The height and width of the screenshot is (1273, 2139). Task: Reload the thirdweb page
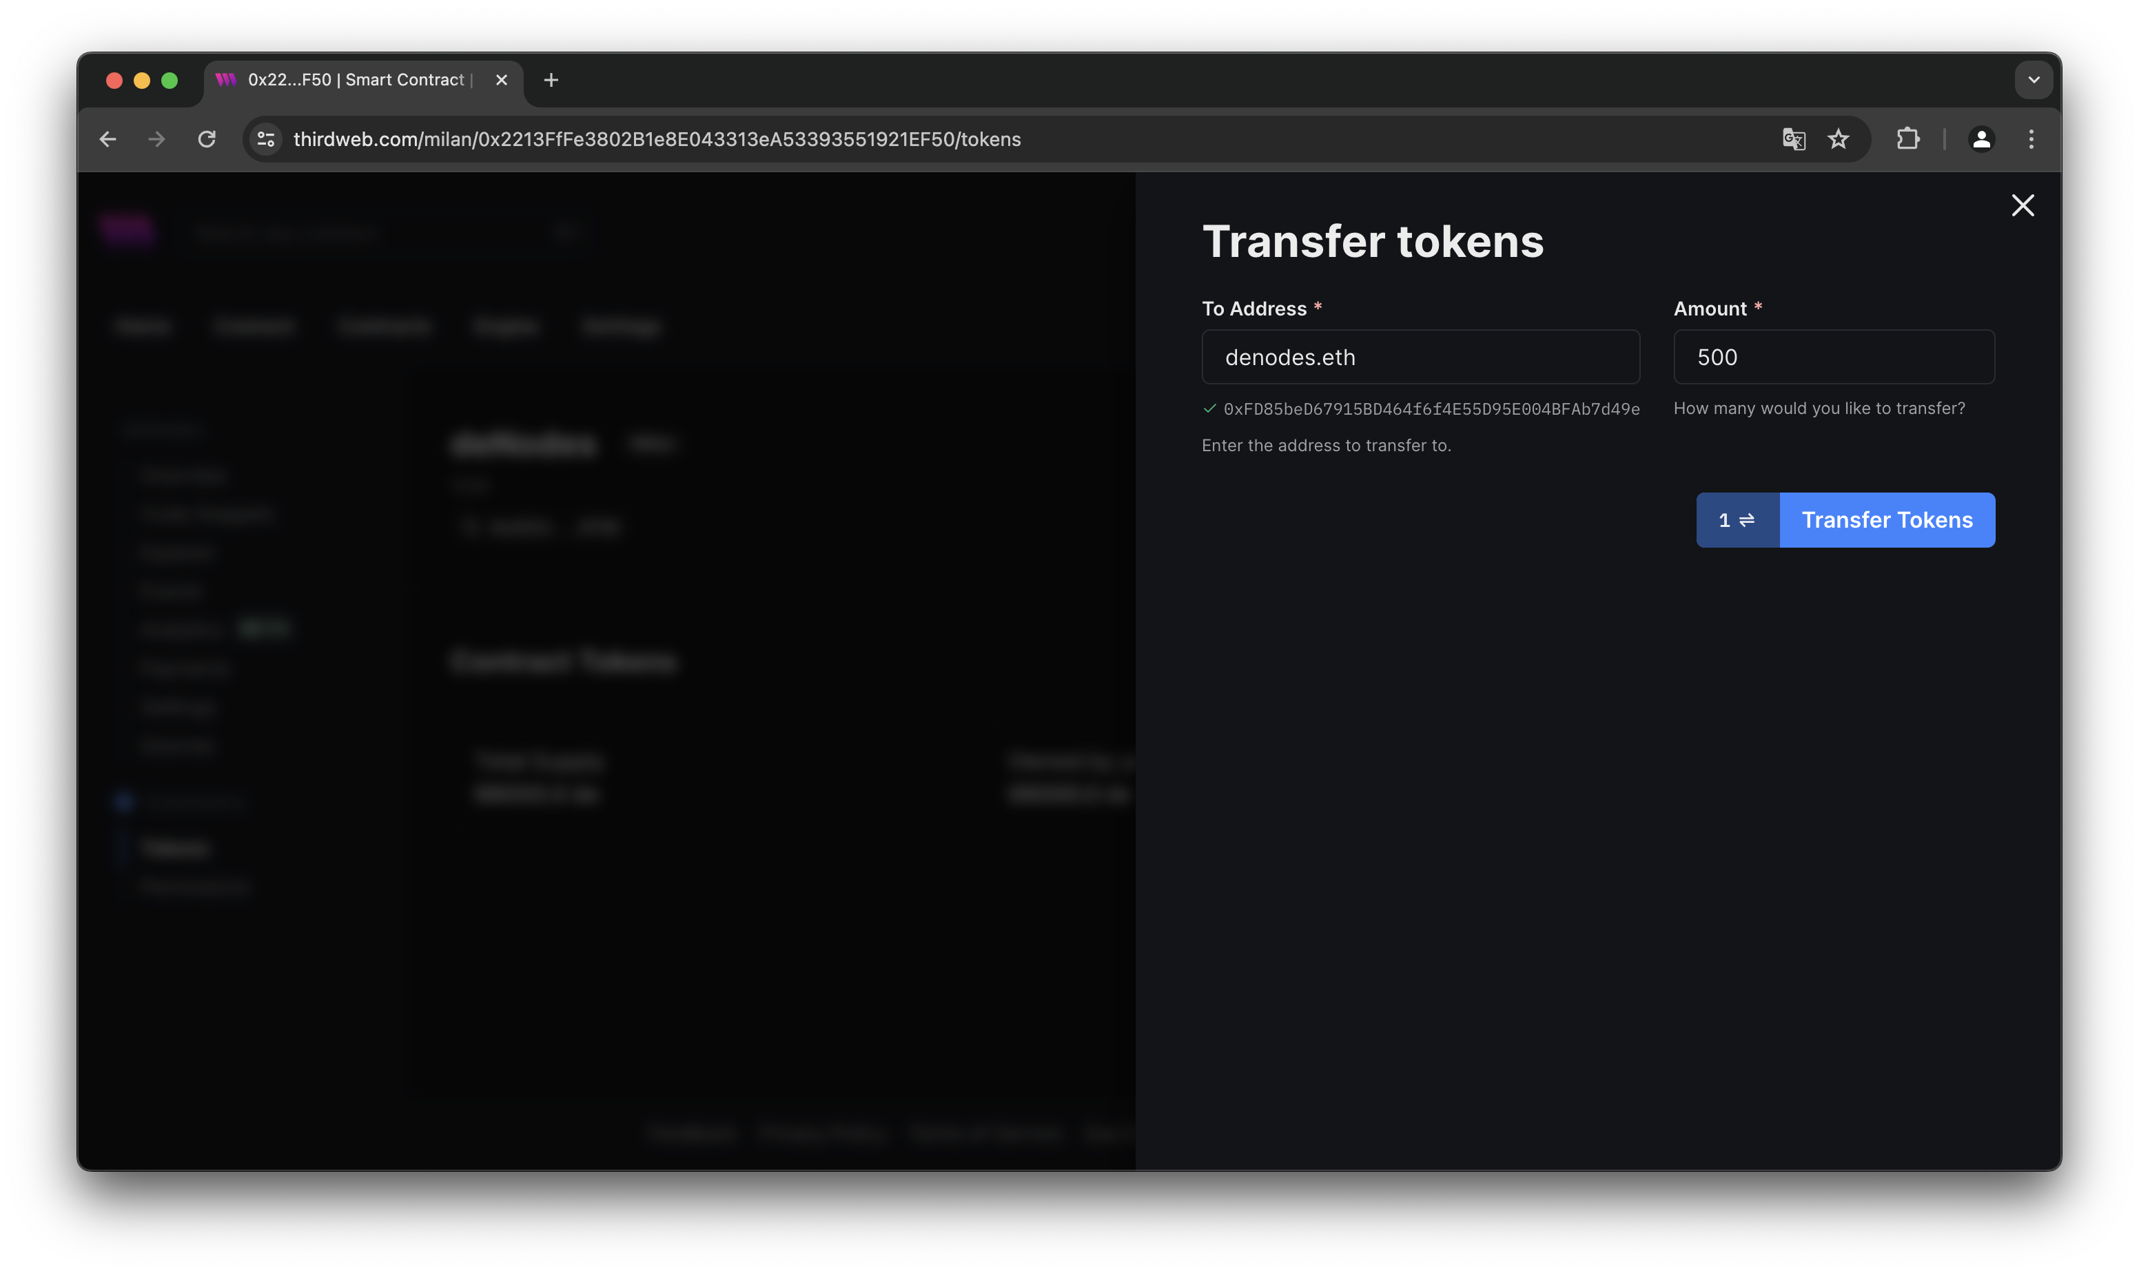pos(207,139)
